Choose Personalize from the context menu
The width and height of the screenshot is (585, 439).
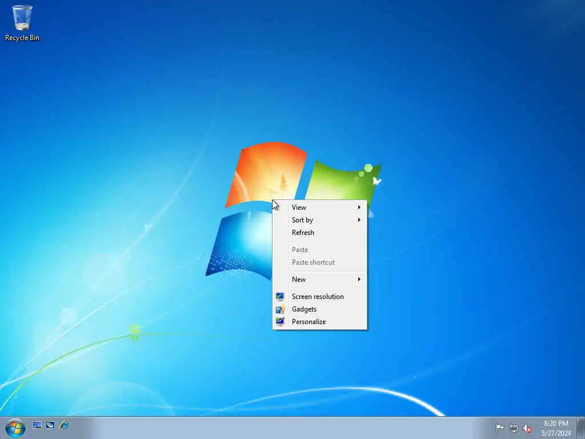pos(320,322)
